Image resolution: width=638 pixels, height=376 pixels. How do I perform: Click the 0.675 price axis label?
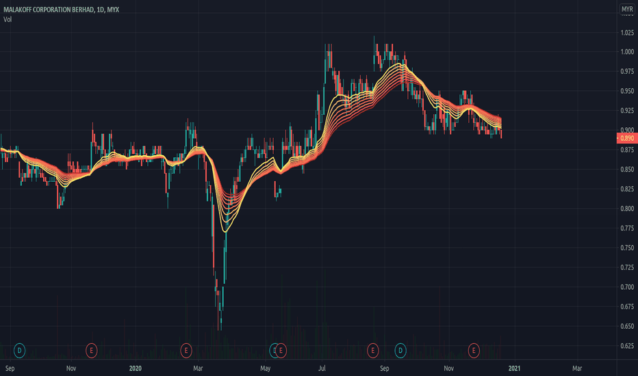click(x=627, y=307)
